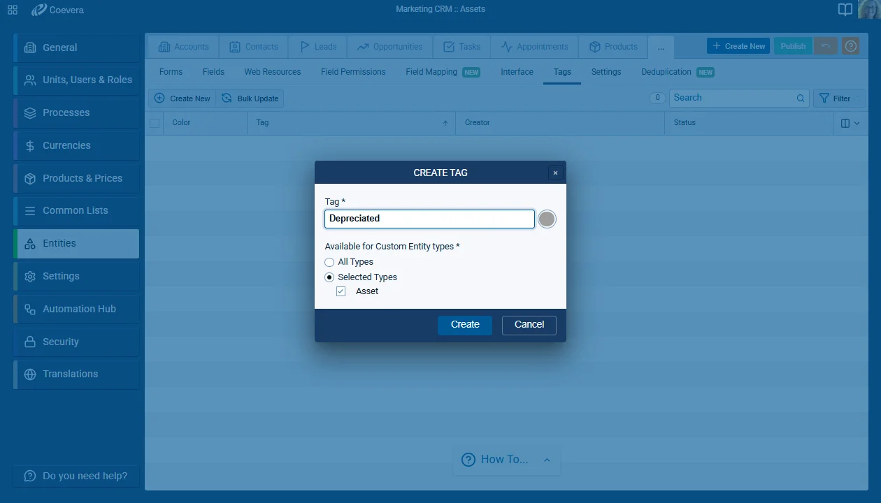881x503 pixels.
Task: Open General section in sidebar
Action: tap(77, 48)
